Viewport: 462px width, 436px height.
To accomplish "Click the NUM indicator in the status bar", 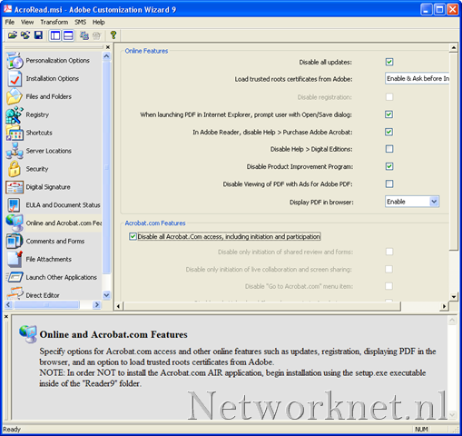I will (421, 429).
